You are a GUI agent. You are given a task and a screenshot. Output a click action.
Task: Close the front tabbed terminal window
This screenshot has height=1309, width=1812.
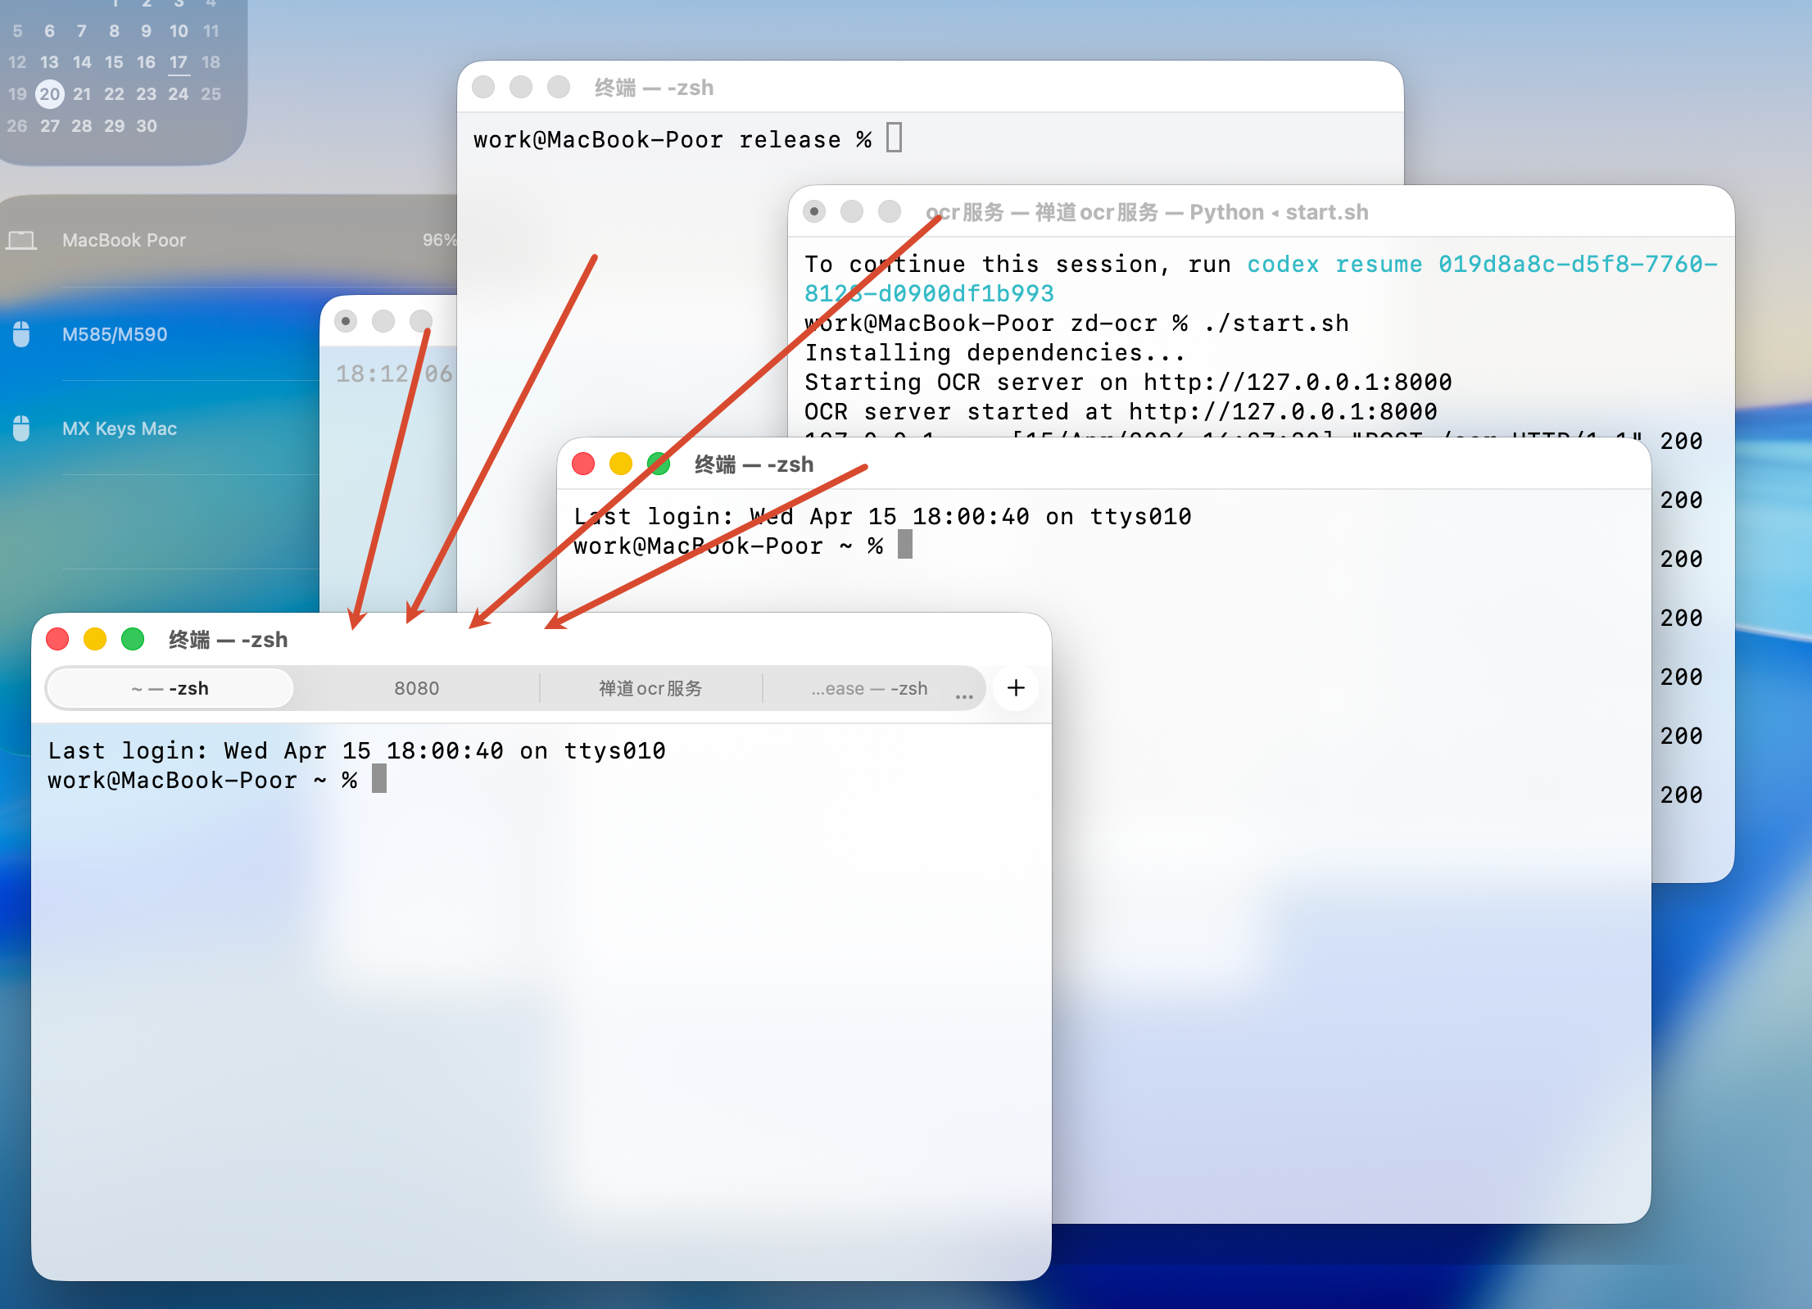point(57,639)
